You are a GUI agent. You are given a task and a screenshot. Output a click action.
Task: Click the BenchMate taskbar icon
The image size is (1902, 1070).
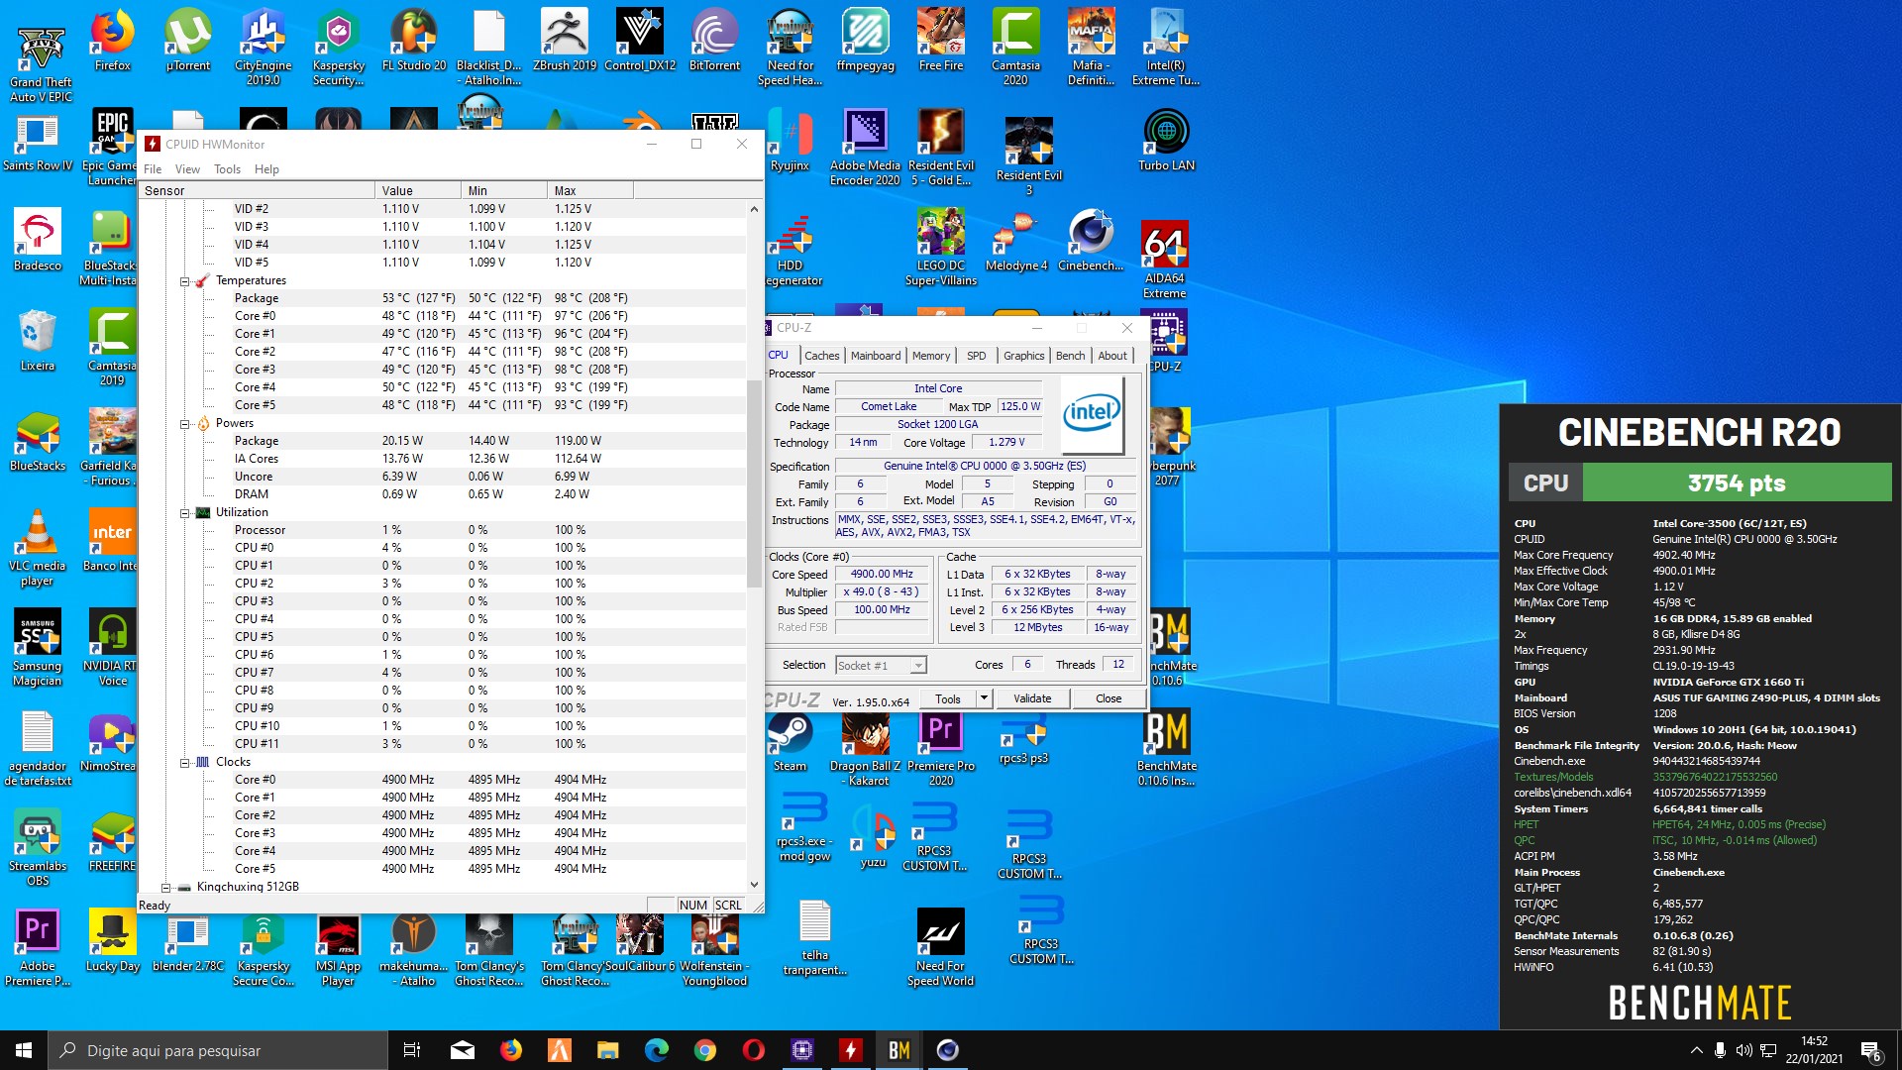(899, 1050)
